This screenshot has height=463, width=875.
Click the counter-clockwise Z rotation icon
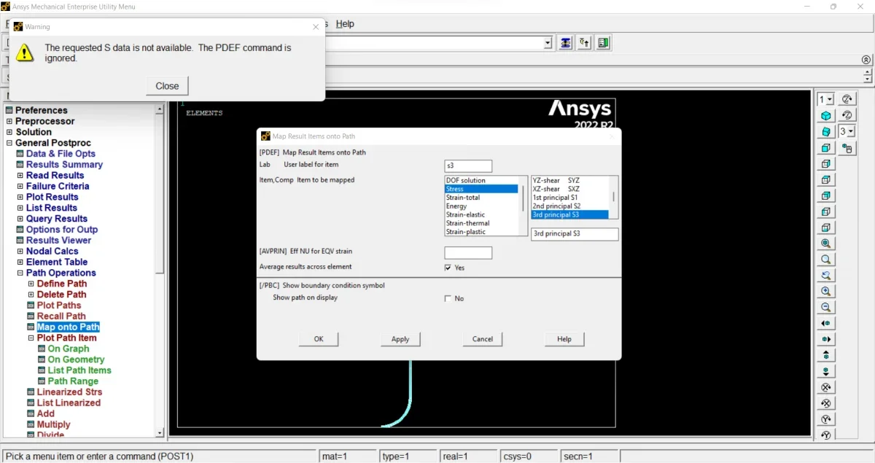point(847,115)
